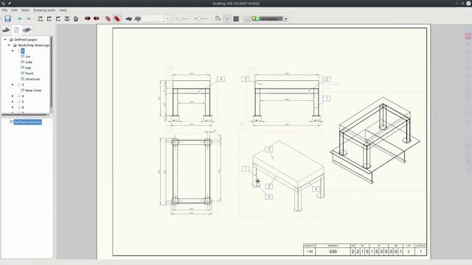Click the first dimension tool icon
The image size is (472, 265).
pyautogui.click(x=41, y=18)
